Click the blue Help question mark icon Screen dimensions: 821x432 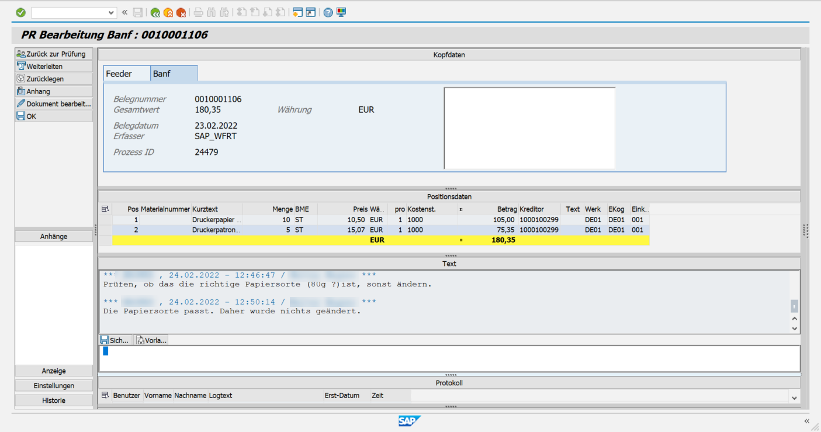point(327,12)
